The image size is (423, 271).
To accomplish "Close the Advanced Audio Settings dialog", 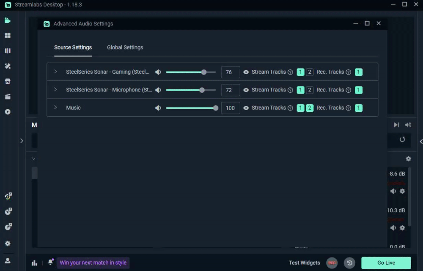I will [379, 23].
